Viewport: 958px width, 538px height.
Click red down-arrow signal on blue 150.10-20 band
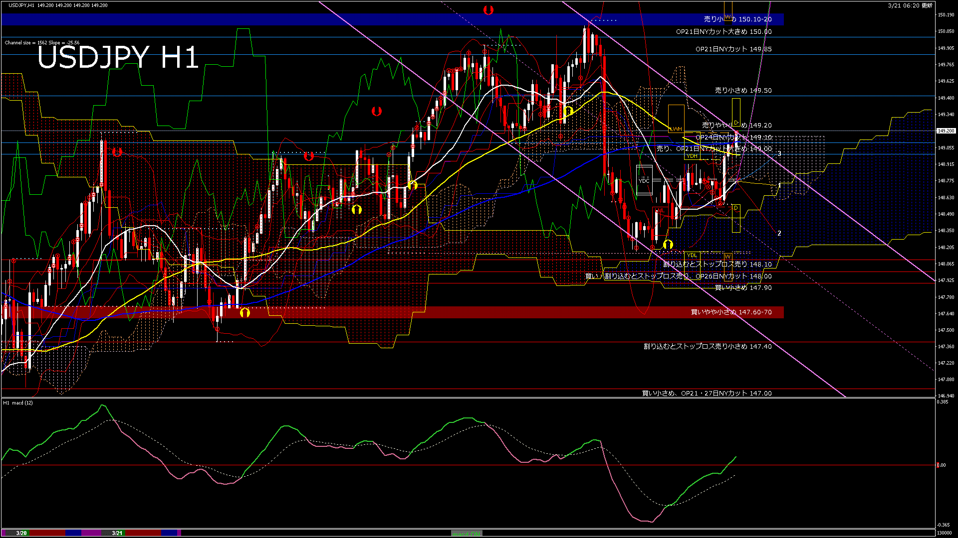point(488,10)
